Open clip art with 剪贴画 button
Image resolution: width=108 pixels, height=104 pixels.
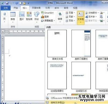click(29, 16)
